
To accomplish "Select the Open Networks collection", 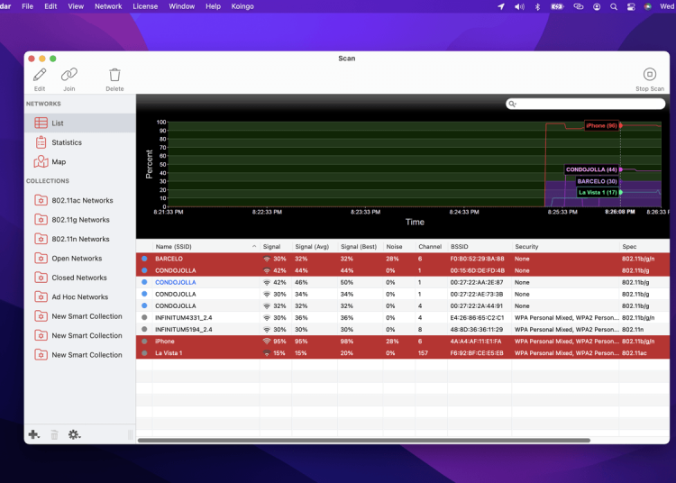I will (77, 259).
